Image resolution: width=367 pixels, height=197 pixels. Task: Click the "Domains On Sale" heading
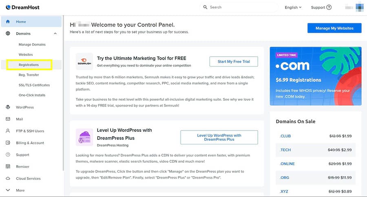[x=296, y=121]
